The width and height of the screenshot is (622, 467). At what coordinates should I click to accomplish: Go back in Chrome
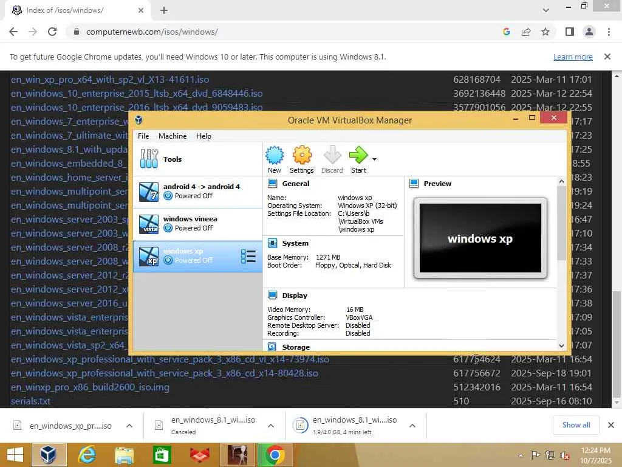[13, 32]
